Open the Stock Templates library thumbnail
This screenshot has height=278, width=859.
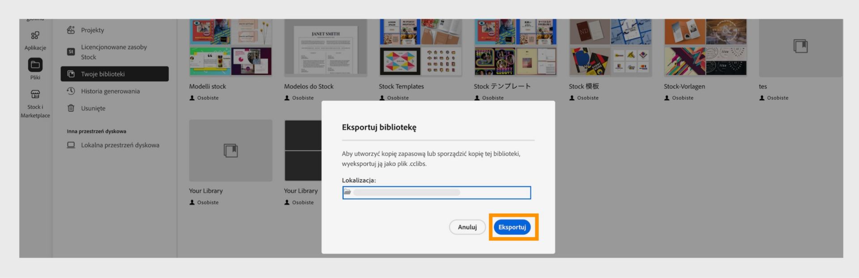point(421,47)
